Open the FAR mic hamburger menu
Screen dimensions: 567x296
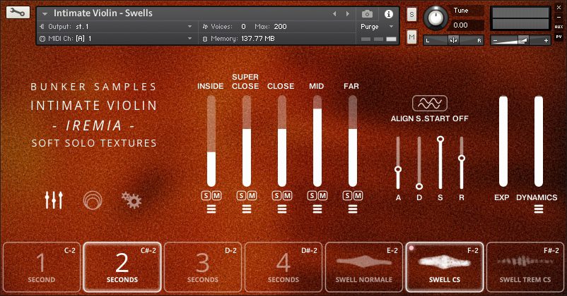pyautogui.click(x=353, y=209)
